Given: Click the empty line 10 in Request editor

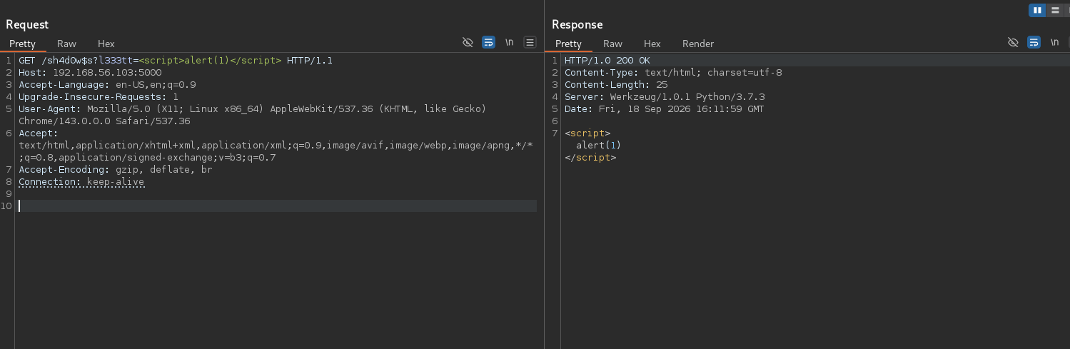Looking at the screenshot, I should 277,206.
